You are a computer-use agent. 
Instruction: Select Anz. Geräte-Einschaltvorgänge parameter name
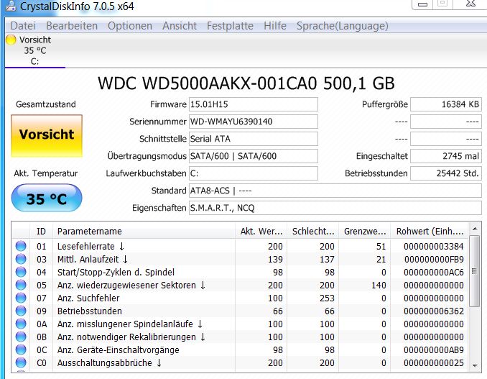click(119, 350)
